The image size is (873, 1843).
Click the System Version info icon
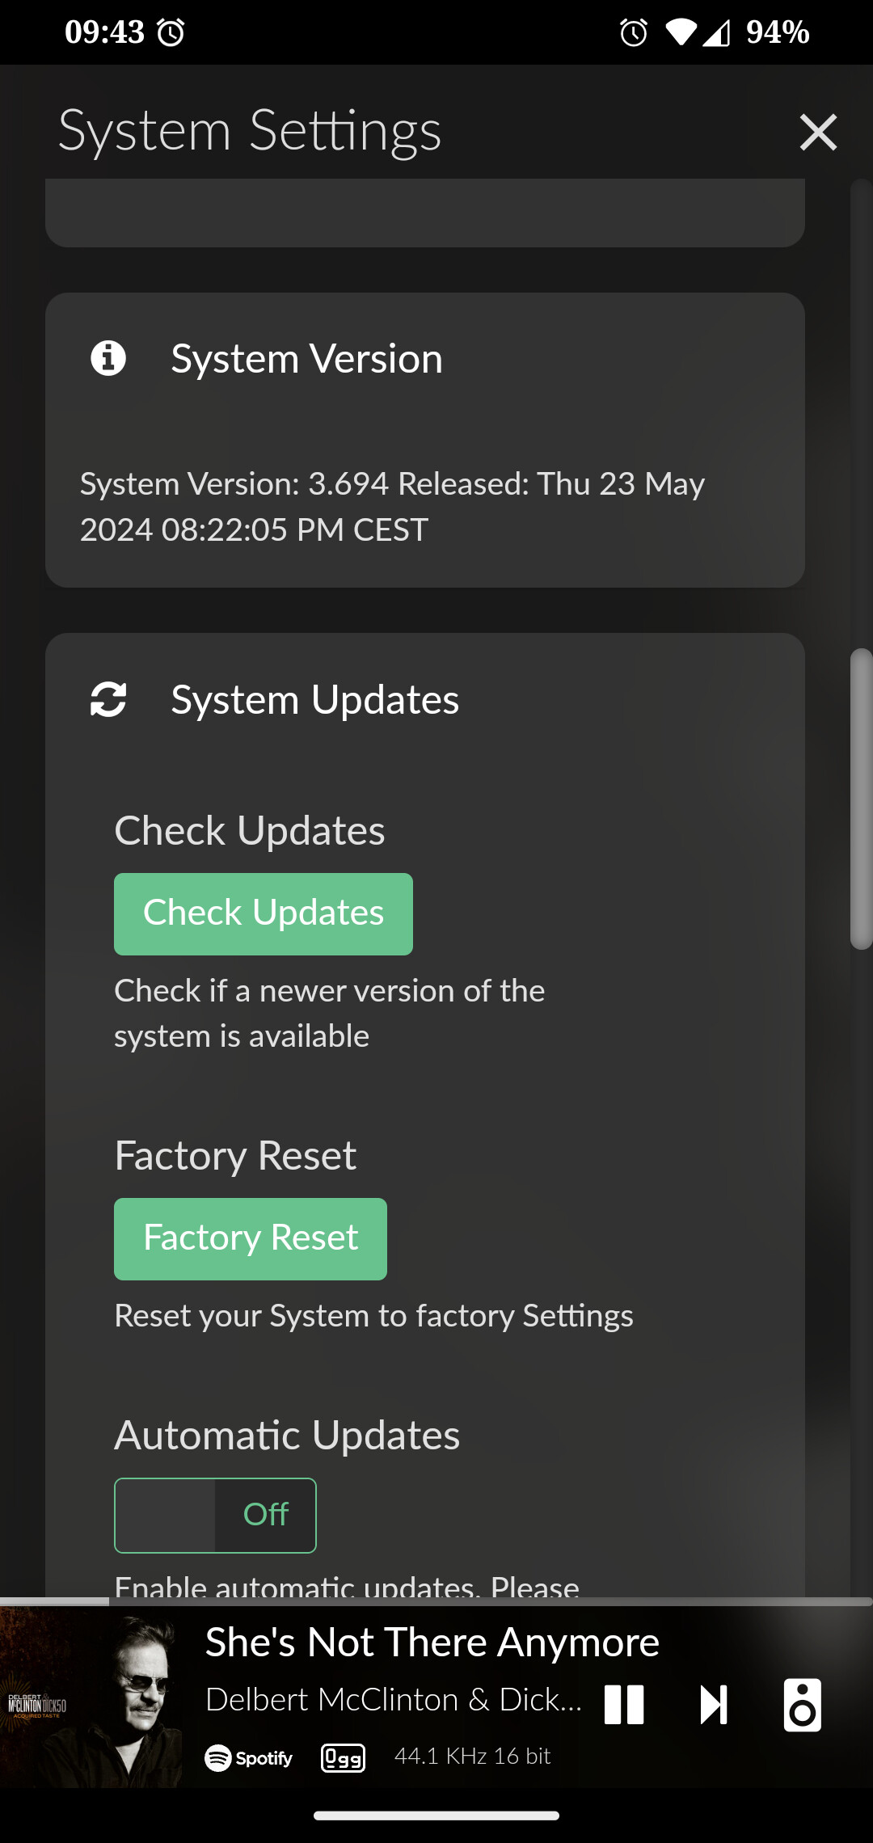(108, 358)
